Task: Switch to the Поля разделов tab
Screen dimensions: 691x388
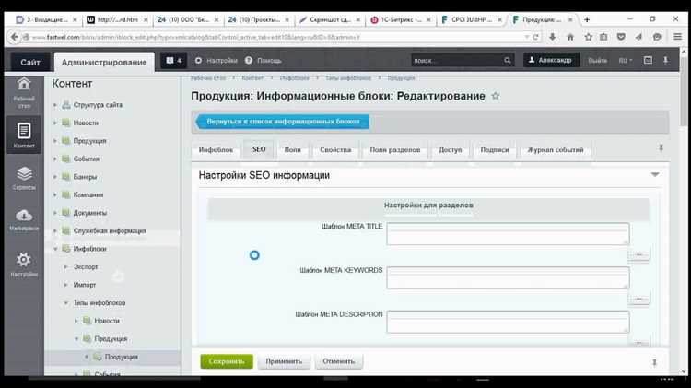Action: tap(395, 150)
